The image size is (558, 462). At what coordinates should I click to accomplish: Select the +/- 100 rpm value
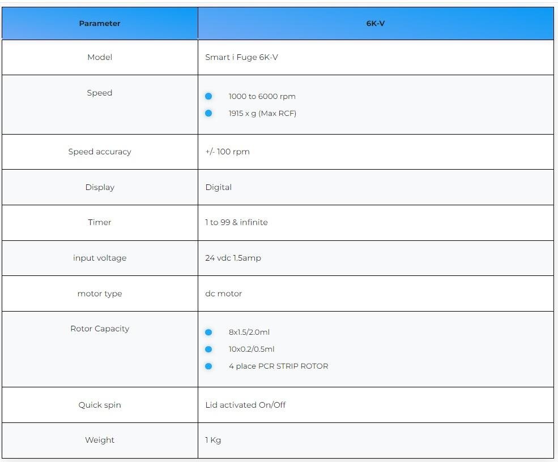[x=227, y=152]
